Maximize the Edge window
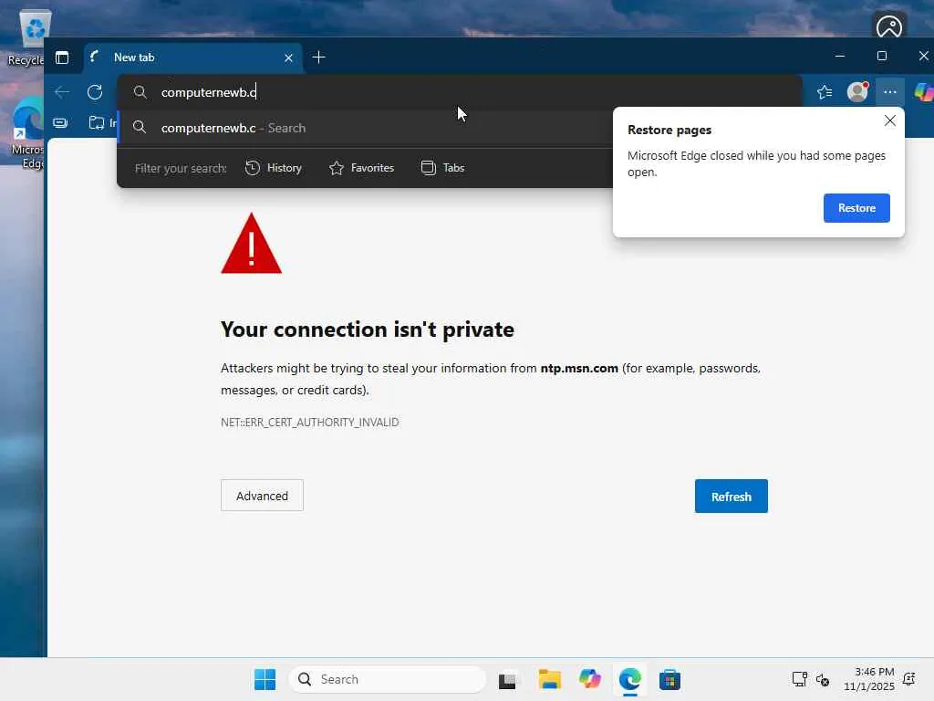 pos(882,56)
